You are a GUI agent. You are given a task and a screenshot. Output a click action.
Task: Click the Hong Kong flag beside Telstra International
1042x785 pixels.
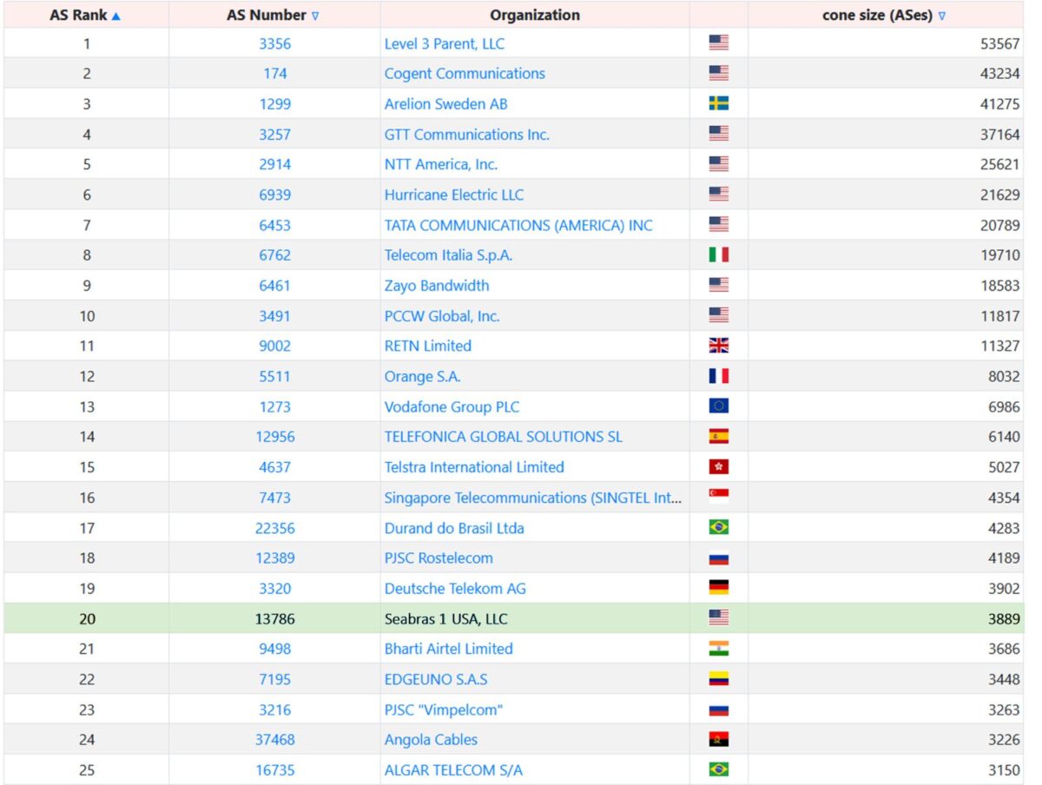(x=719, y=466)
